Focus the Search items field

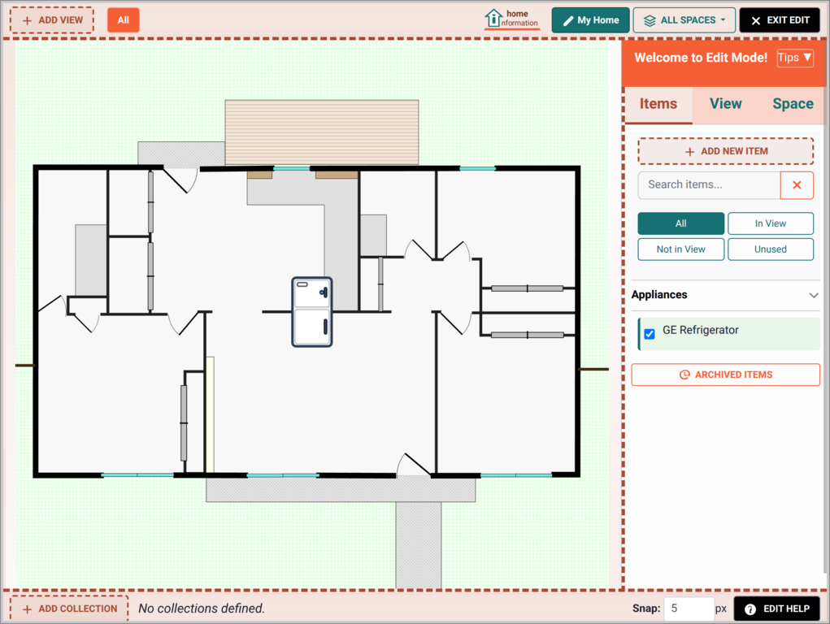point(709,185)
